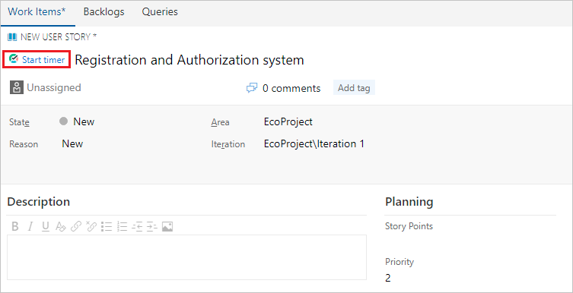Click the user story book icon

click(x=12, y=36)
